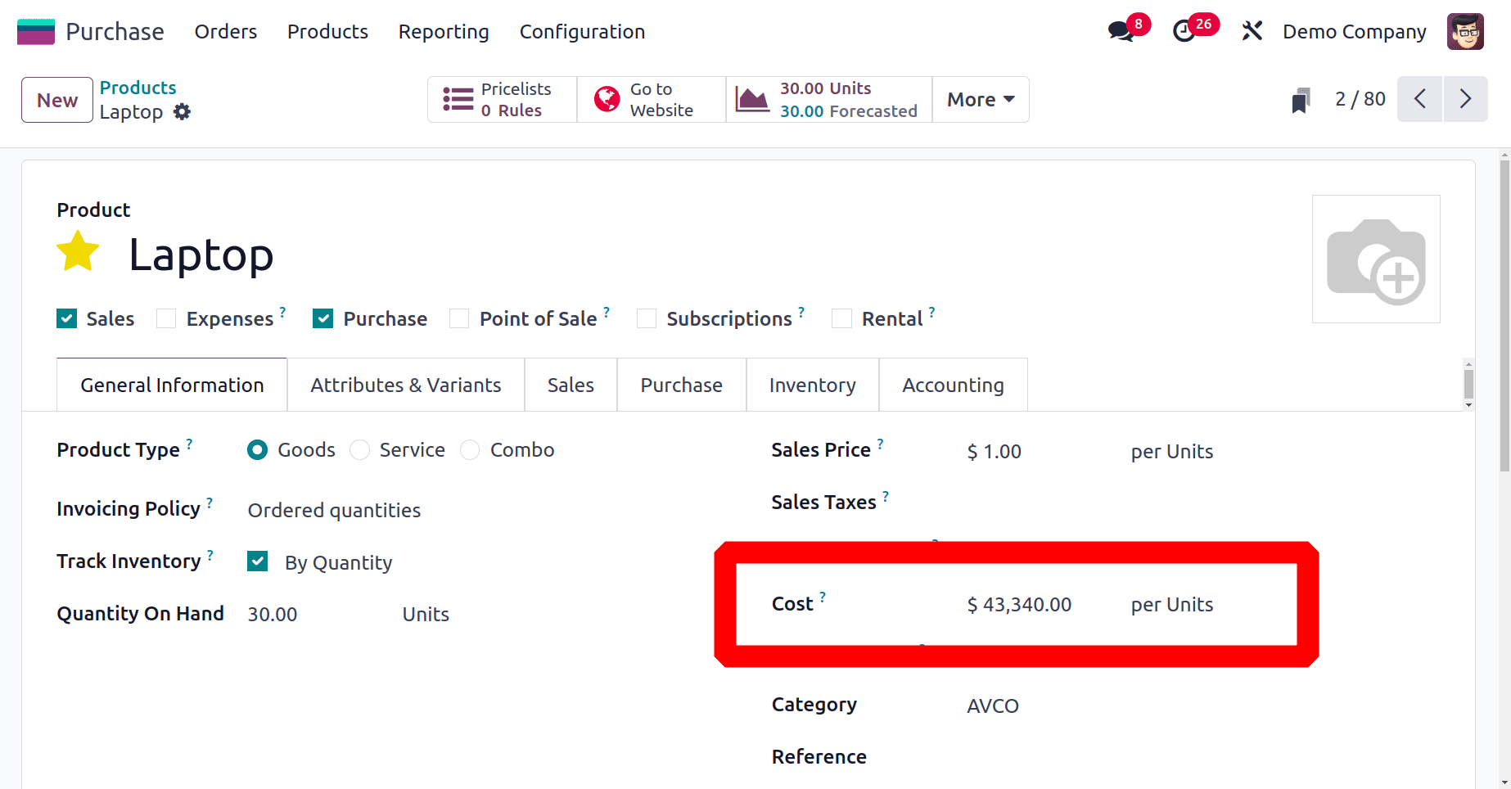Image resolution: width=1511 pixels, height=789 pixels.
Task: Click the New button
Action: click(x=57, y=100)
